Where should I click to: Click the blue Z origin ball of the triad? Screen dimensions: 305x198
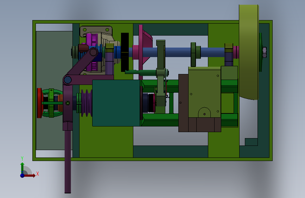tap(23, 175)
